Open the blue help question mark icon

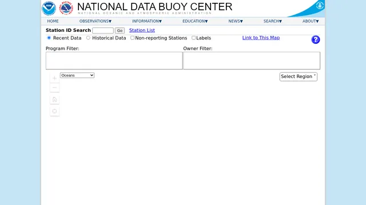coord(315,39)
